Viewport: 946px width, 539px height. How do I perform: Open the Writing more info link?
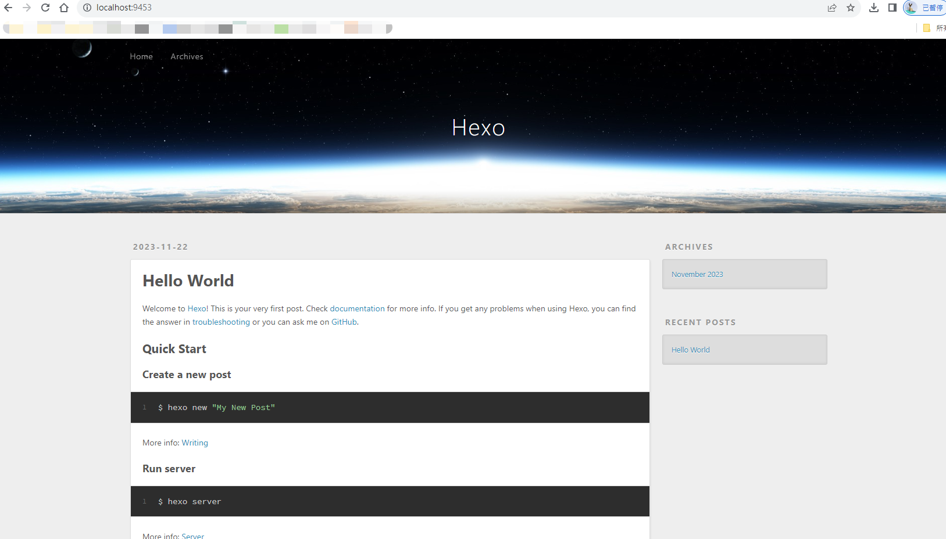click(195, 443)
